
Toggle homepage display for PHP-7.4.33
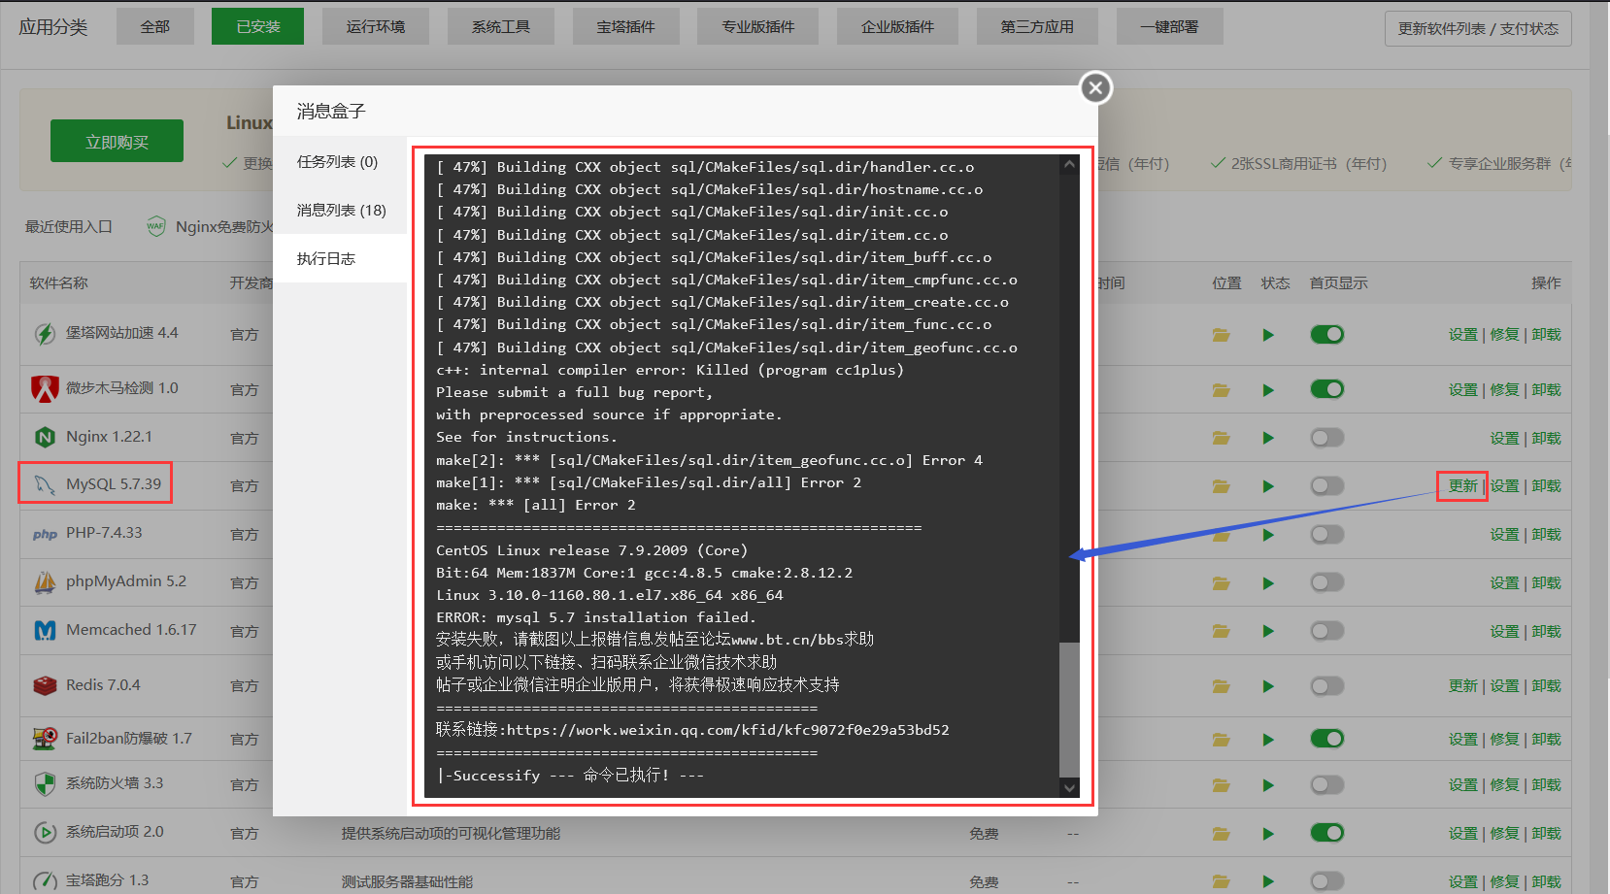1326,534
